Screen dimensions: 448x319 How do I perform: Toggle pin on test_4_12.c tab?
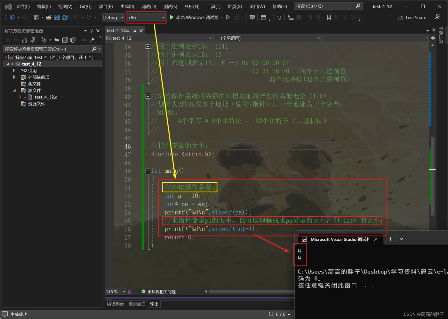click(x=134, y=31)
